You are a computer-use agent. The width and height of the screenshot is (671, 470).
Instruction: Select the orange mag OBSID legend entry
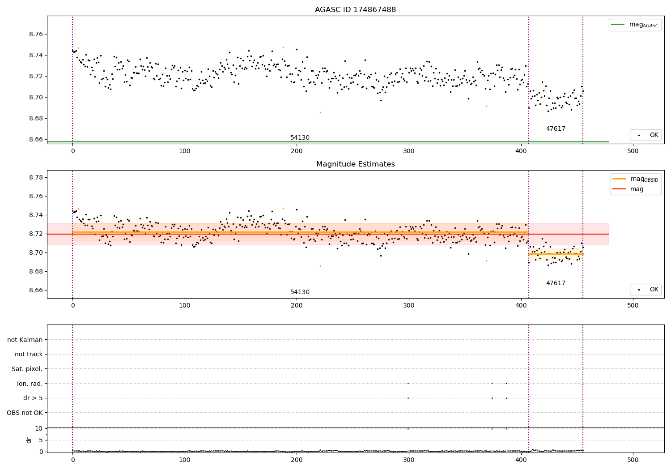tap(635, 179)
